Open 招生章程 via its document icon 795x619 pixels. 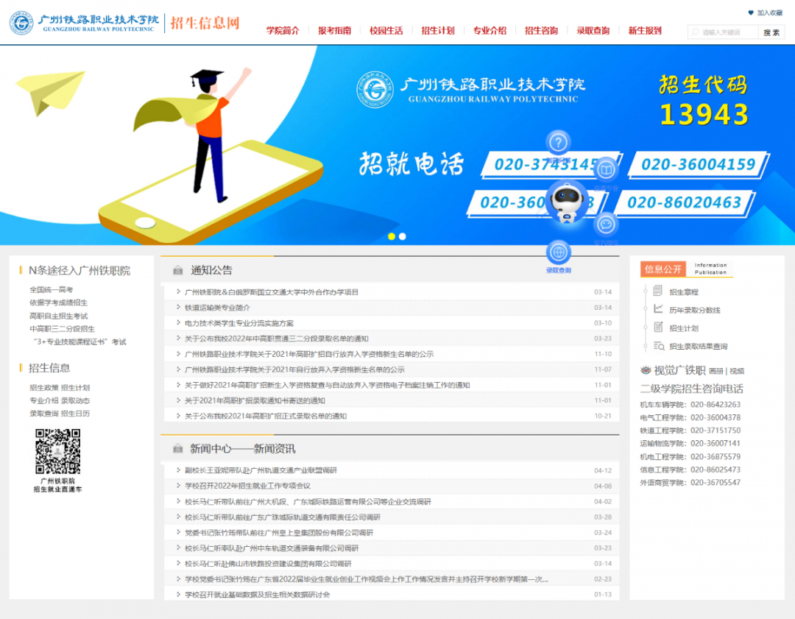tap(657, 291)
